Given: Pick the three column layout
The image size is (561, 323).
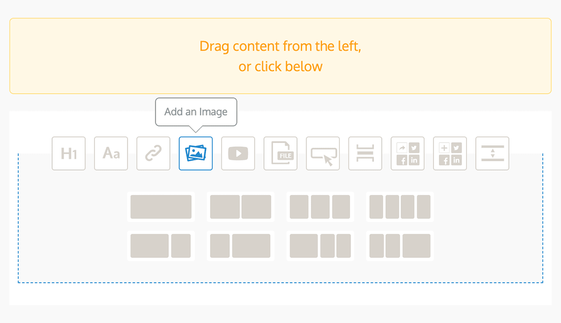Looking at the screenshot, I should 320,206.
